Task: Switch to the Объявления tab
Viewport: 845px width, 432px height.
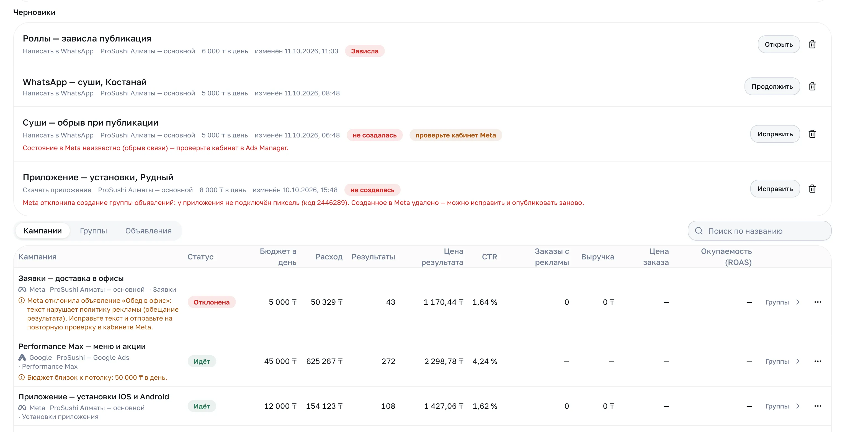Action: click(148, 231)
